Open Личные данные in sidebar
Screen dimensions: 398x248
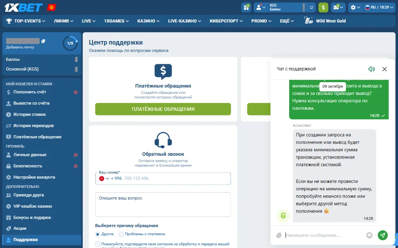coord(42,155)
